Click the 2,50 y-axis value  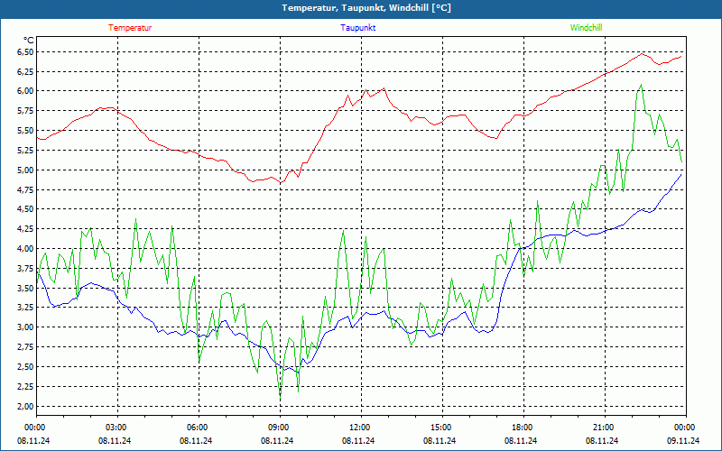point(25,367)
